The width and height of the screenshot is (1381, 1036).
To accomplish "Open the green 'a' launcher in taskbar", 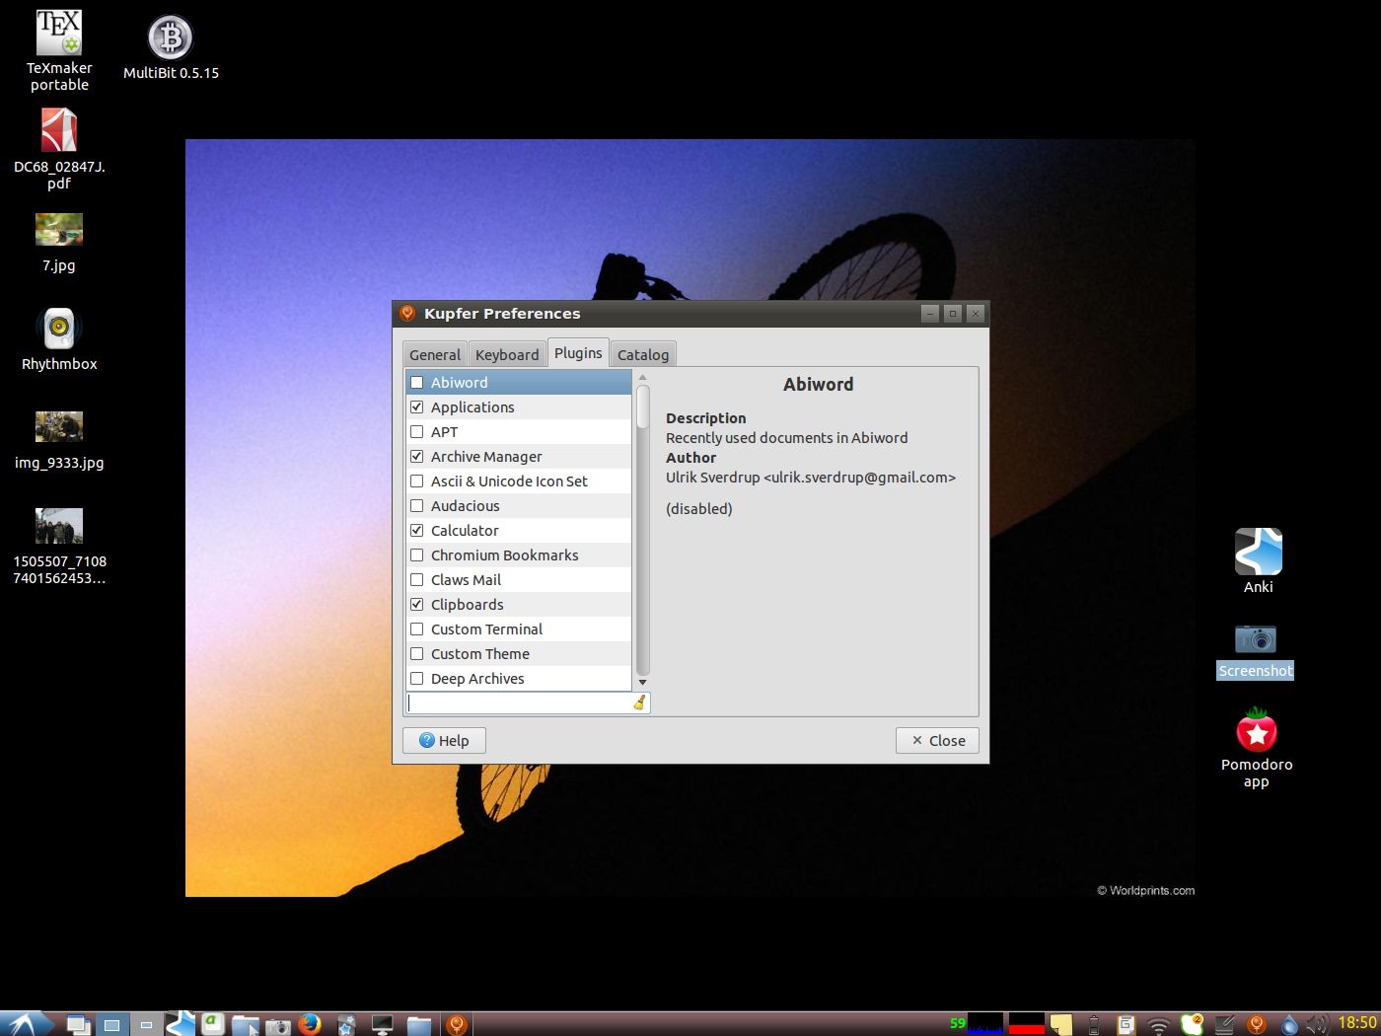I will pos(212,1024).
